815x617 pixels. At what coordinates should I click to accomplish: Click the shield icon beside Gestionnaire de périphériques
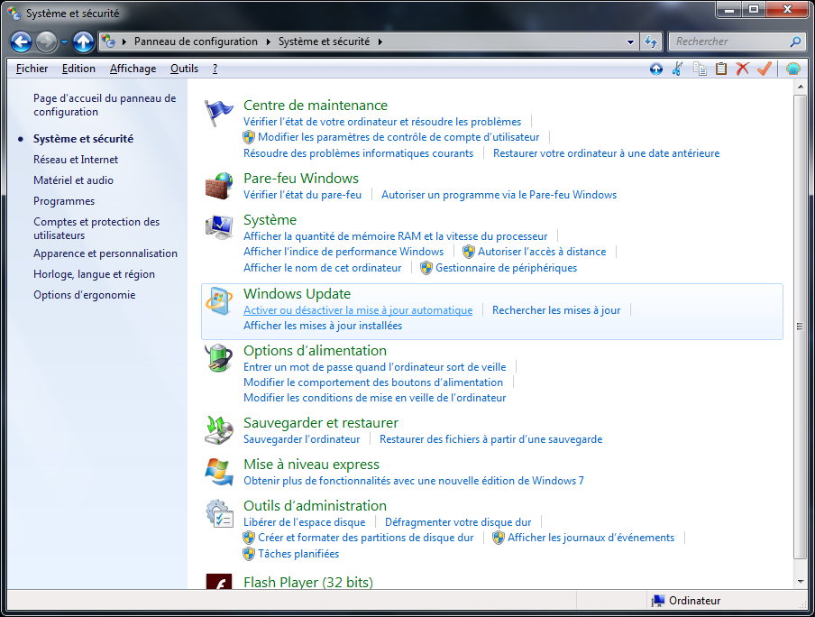click(x=426, y=268)
